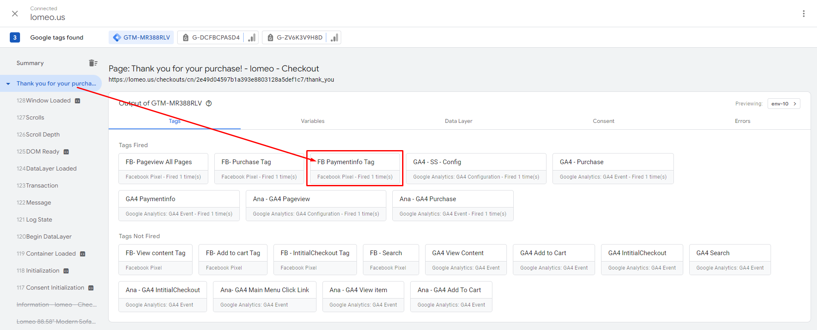This screenshot has height=330, width=817.
Task: Clear the summary event list icon
Action: (93, 63)
